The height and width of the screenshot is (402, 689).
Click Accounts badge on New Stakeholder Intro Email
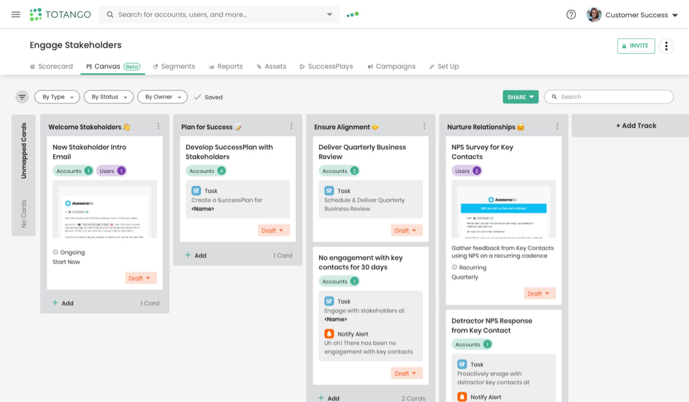click(73, 170)
